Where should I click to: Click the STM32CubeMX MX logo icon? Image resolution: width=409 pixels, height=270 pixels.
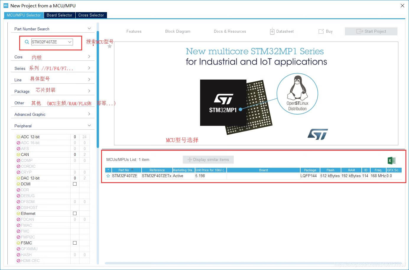[6, 6]
